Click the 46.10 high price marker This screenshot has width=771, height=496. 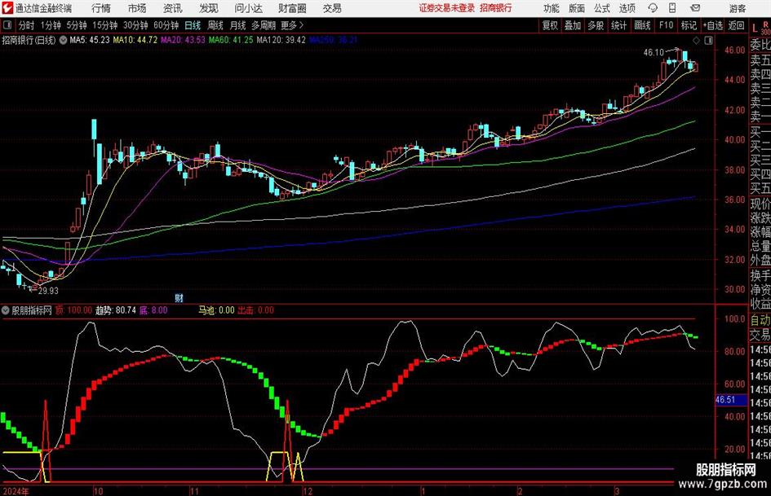[x=654, y=53]
